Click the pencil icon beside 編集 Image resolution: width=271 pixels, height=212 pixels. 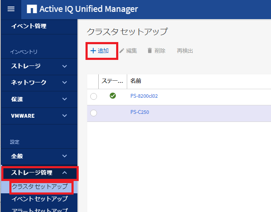[122, 51]
